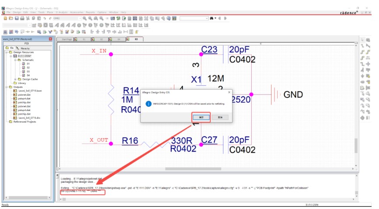Switch to the 01 schematic page tab
This screenshot has width=379, height=209.
coord(83,39)
